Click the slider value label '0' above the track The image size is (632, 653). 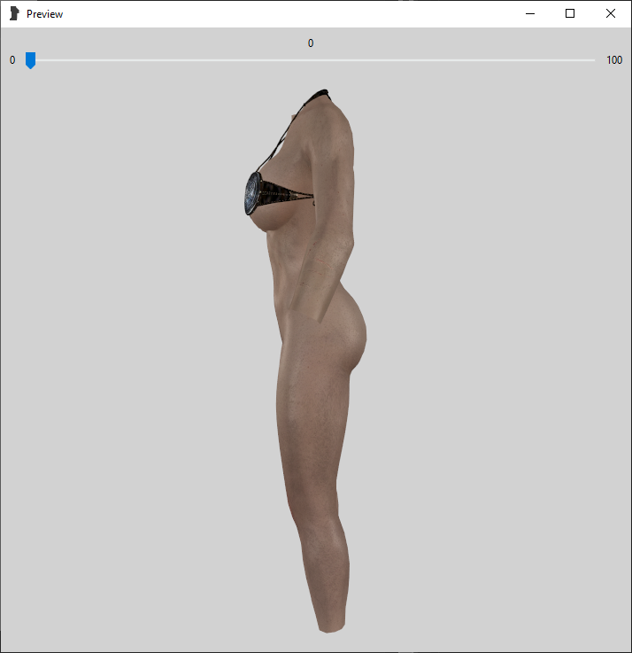pos(311,43)
